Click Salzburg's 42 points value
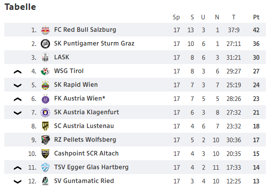Viewport: 271px width, 189px height. (256, 30)
